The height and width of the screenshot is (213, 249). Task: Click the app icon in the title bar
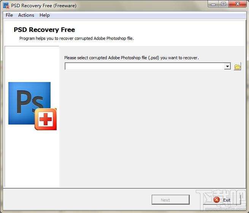click(6, 6)
